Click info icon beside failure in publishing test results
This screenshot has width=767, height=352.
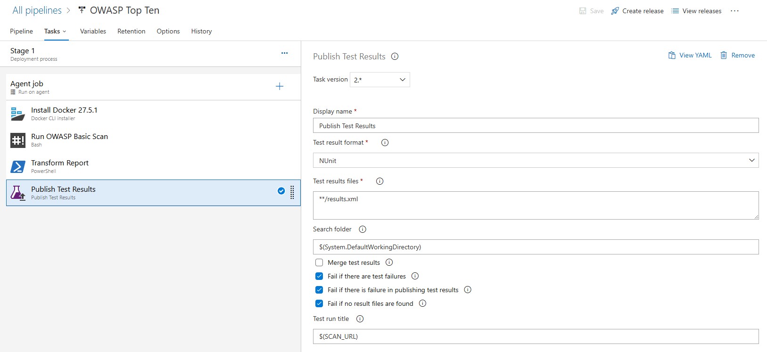pos(468,290)
